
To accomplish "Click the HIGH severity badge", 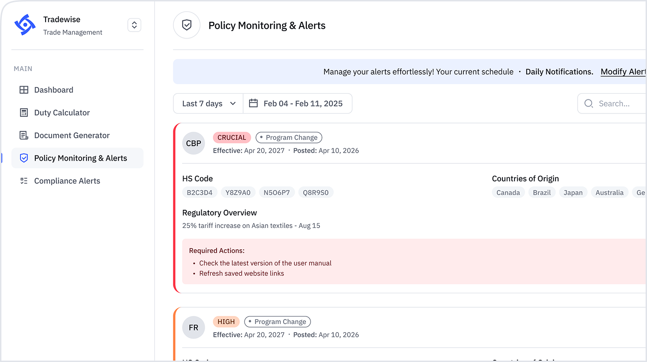I will tap(226, 322).
